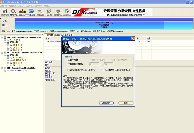194x133 pixels.
Task: Switch to the 扇区编辑 tab
Action: click(x=69, y=35)
